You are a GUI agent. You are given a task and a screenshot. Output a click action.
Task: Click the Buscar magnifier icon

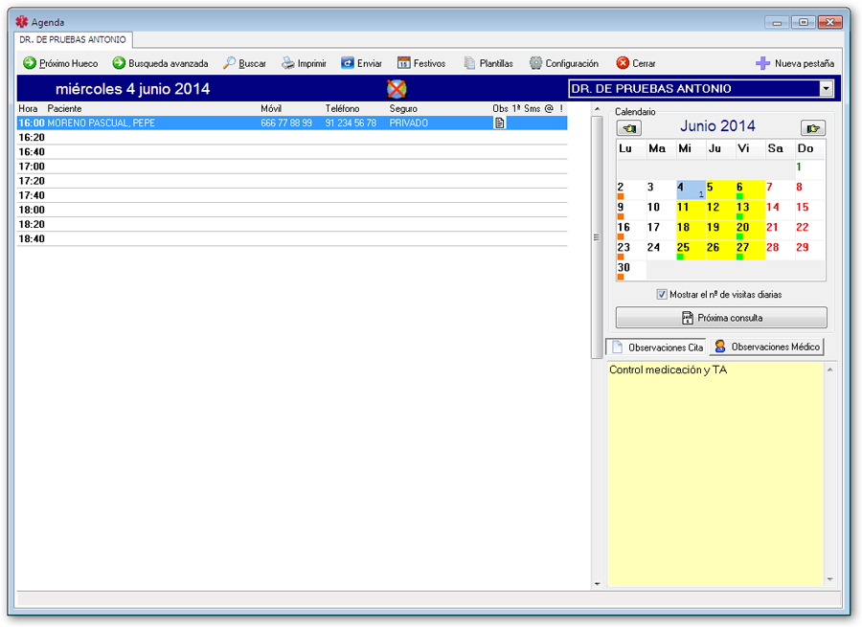(230, 63)
